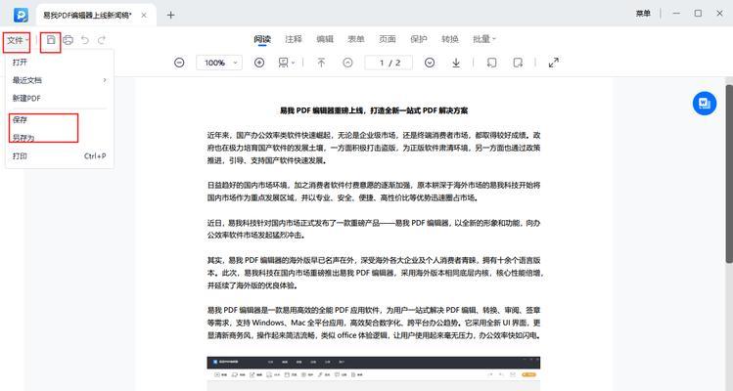The height and width of the screenshot is (391, 733).
Task: Redo the last action
Action: coord(102,40)
